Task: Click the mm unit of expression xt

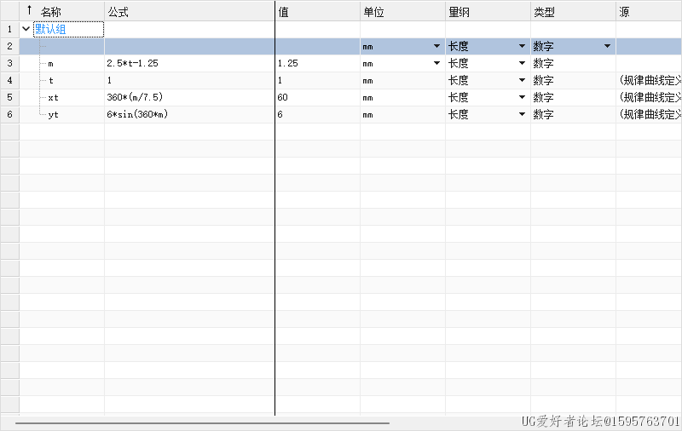Action: pos(368,98)
